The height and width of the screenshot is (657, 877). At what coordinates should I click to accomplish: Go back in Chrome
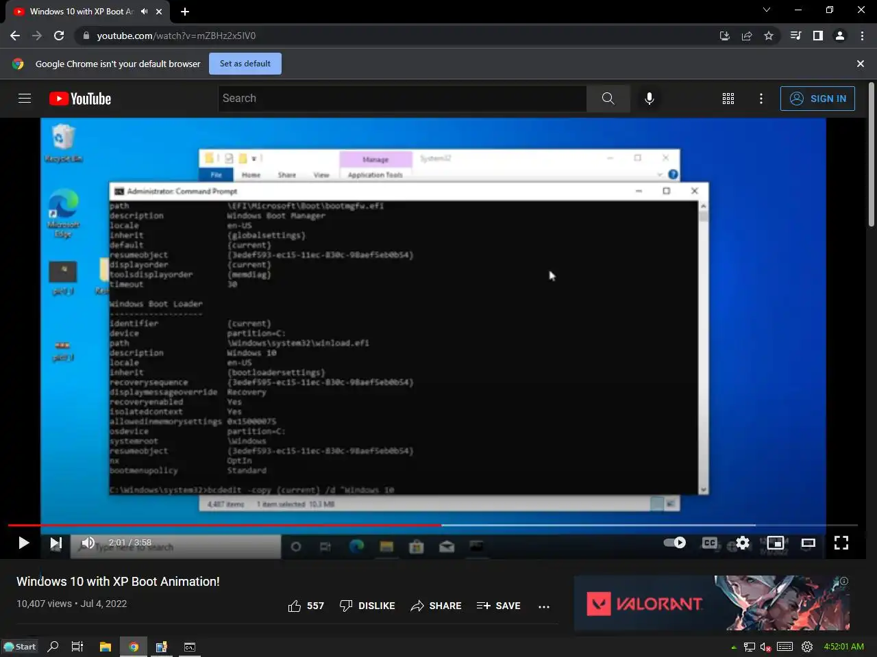[x=15, y=36]
